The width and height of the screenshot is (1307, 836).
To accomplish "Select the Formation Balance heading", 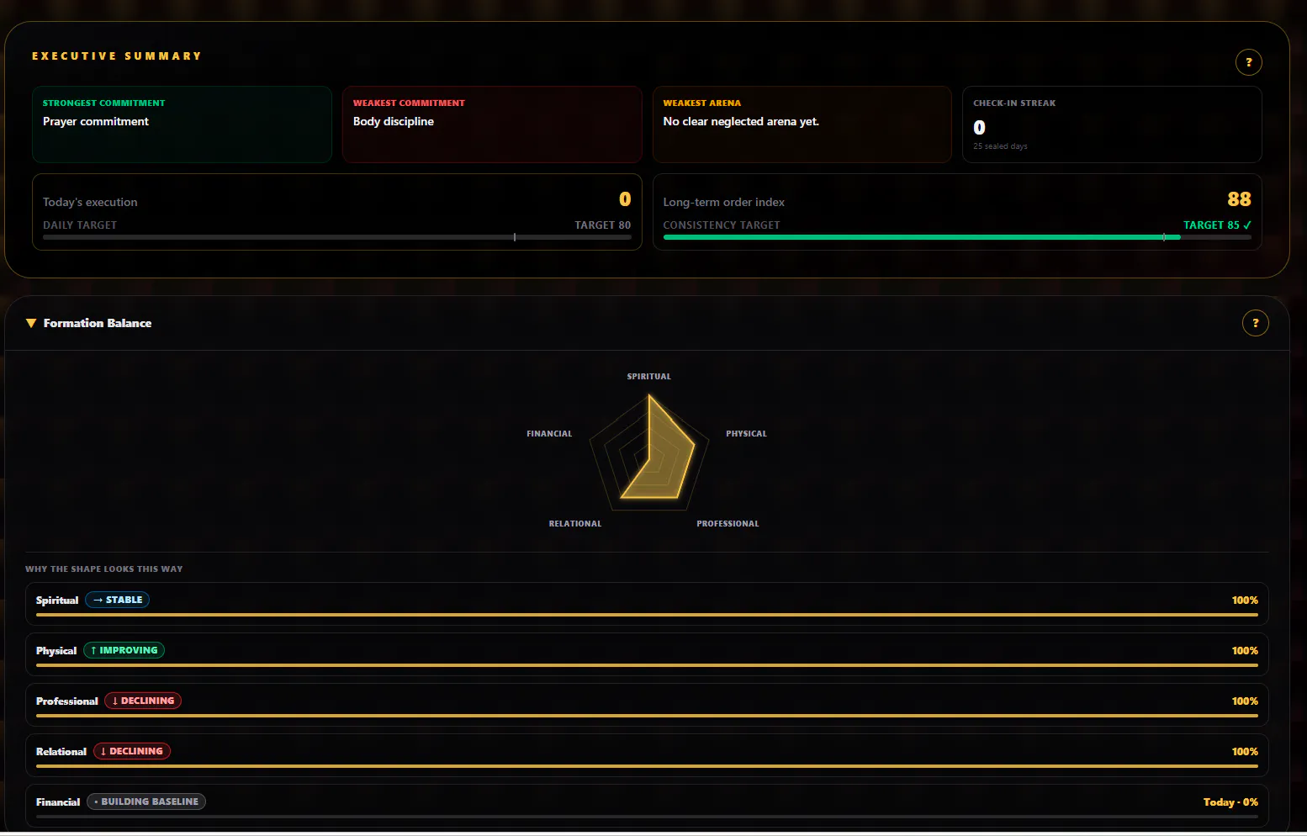I will click(x=98, y=323).
